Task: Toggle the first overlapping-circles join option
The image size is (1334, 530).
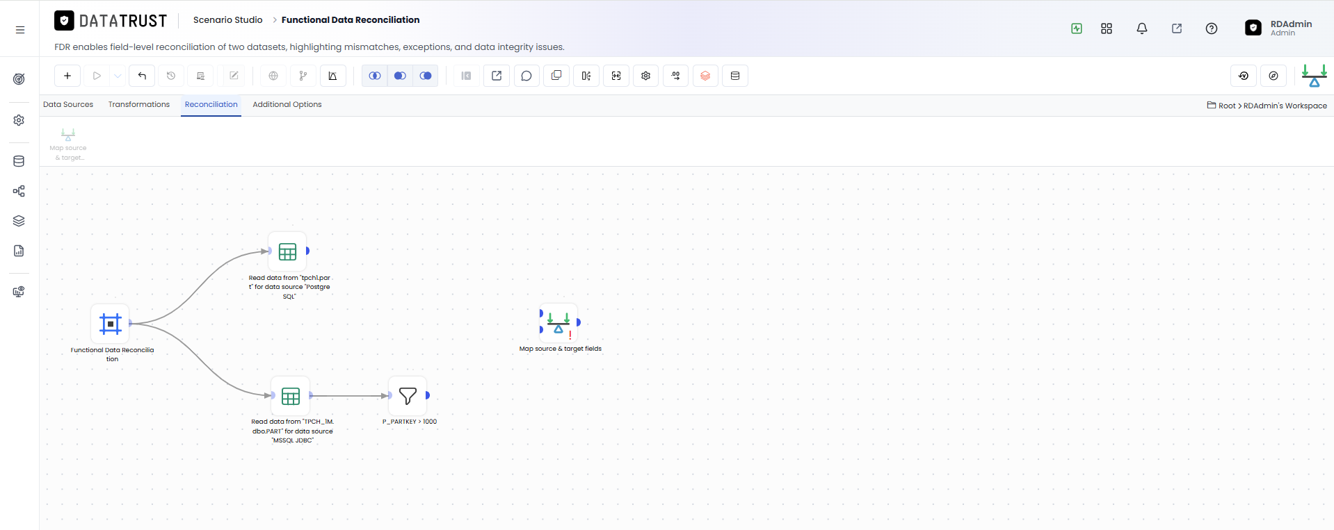Action: (x=375, y=76)
